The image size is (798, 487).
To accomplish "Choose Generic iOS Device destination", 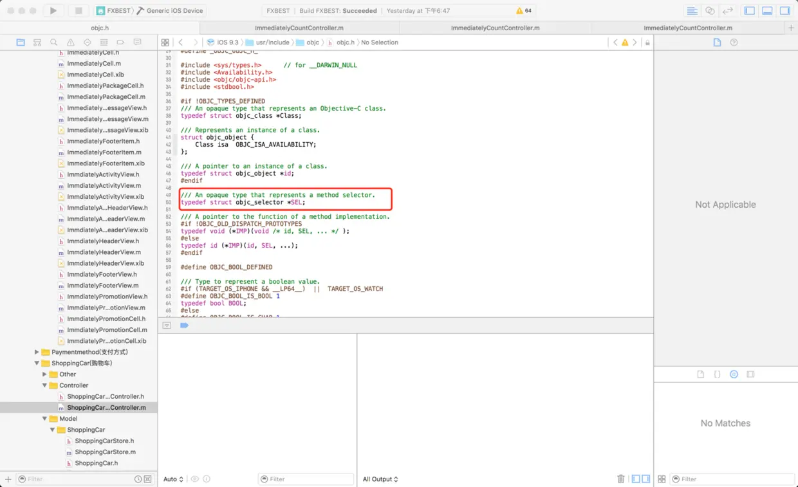I will [x=171, y=11].
